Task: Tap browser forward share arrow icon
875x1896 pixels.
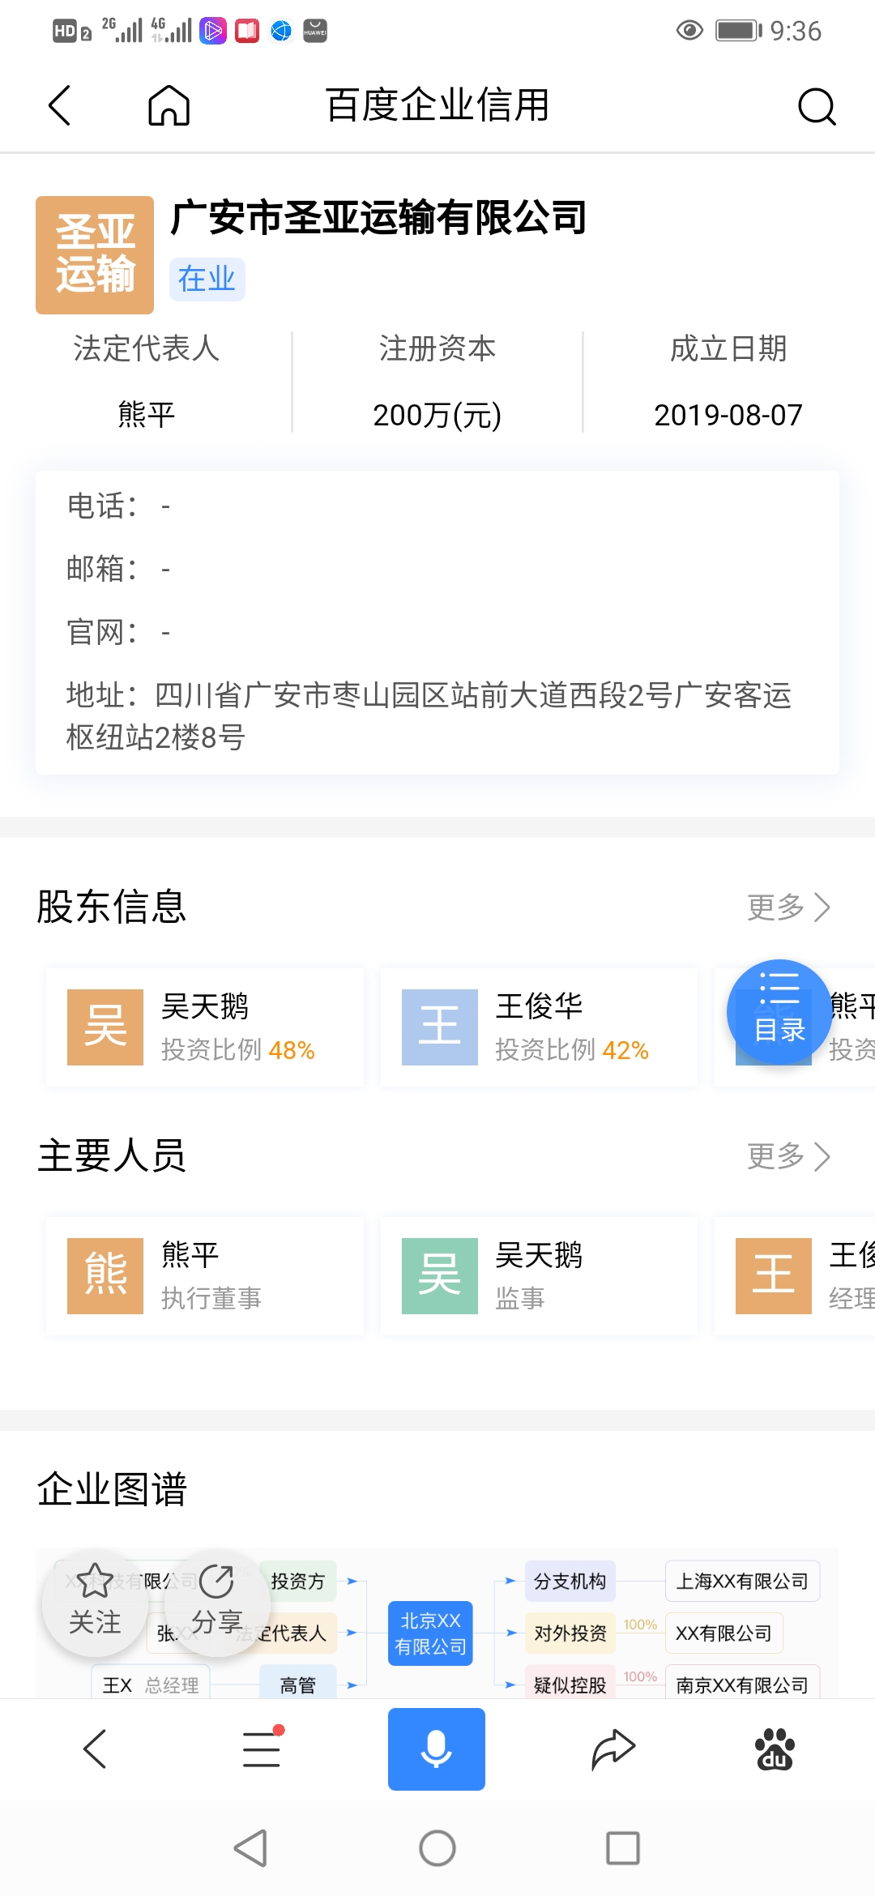Action: 612,1749
